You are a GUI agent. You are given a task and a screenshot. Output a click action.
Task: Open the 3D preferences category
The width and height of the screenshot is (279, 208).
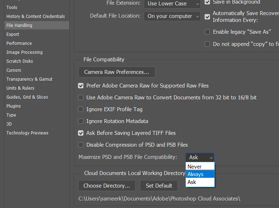(x=9, y=124)
